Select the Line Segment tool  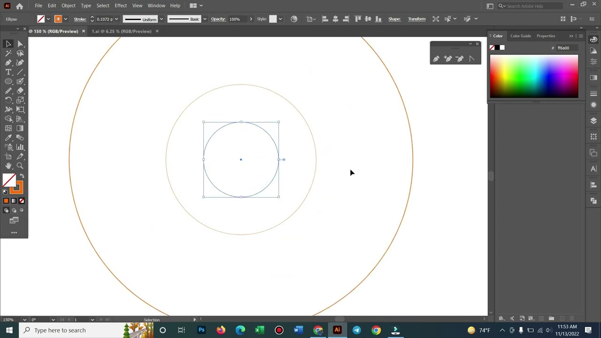tap(20, 72)
